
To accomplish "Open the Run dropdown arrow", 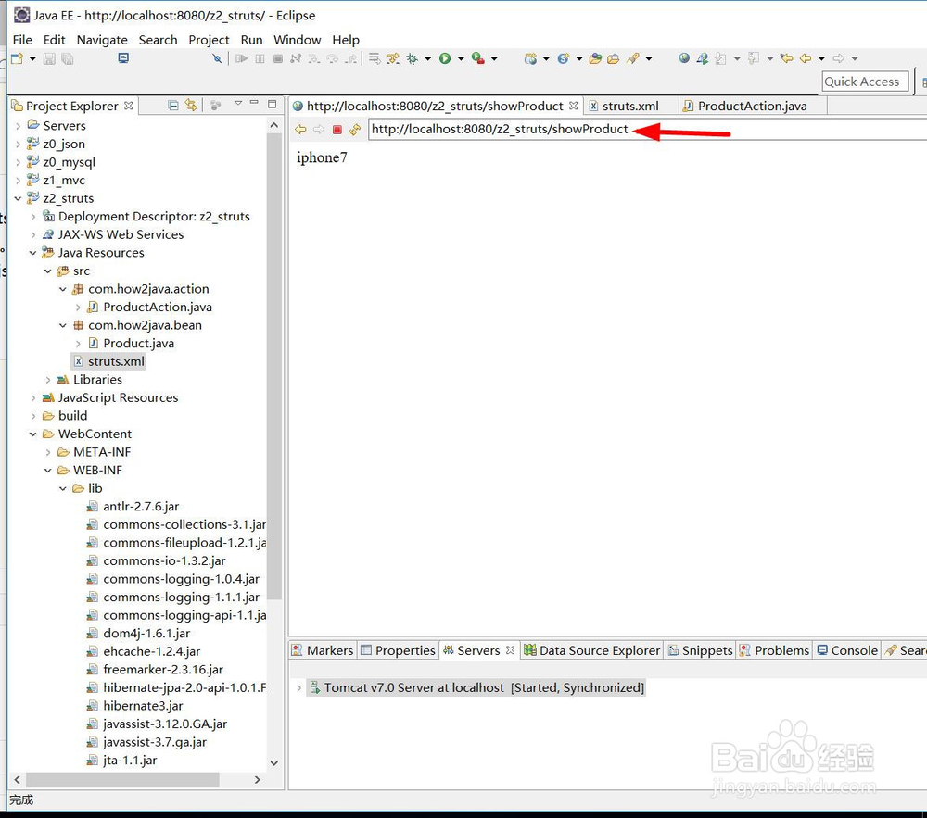I will (461, 58).
